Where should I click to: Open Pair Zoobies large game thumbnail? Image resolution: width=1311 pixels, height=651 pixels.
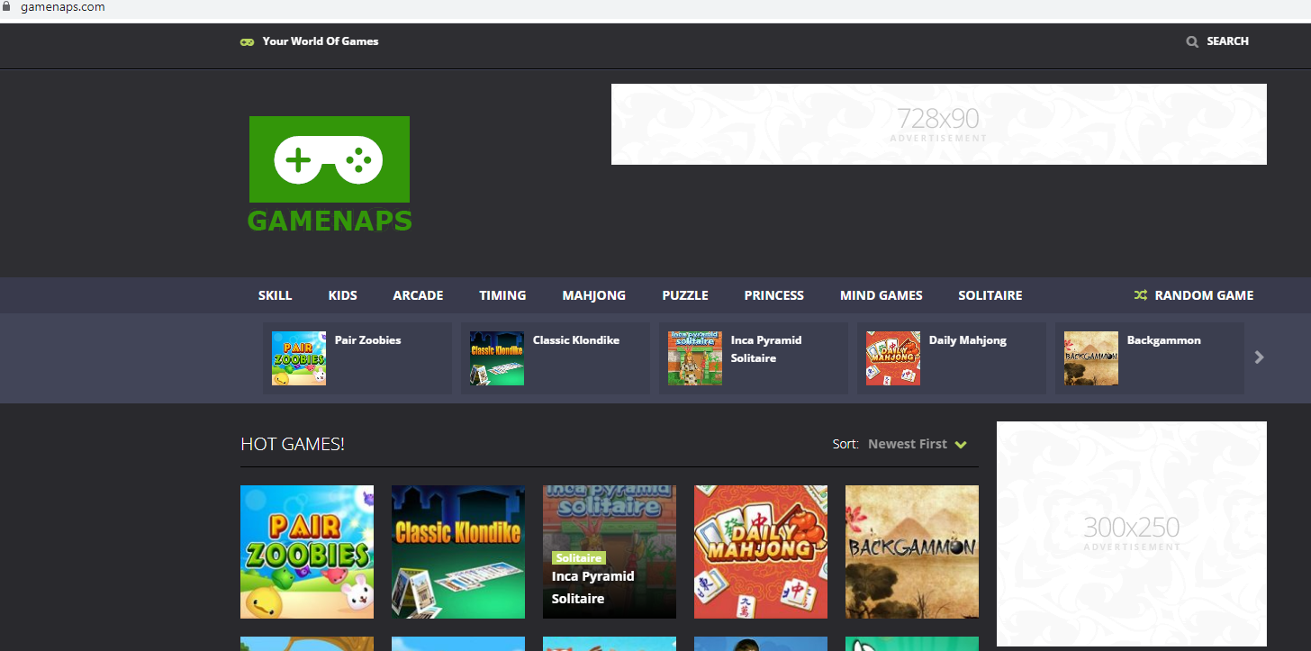[307, 552]
